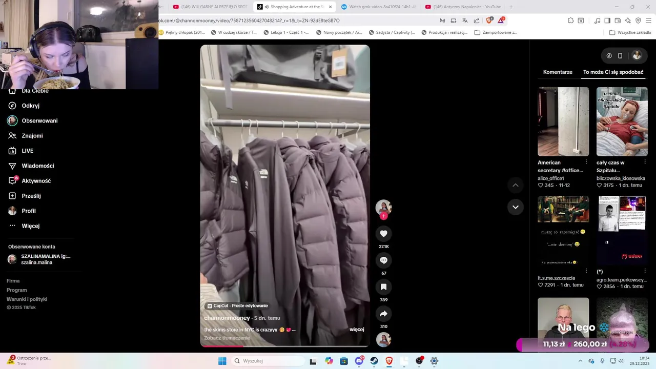
Task: Open the options menu for the it.s.me.szczescie video
Action: 586,271
